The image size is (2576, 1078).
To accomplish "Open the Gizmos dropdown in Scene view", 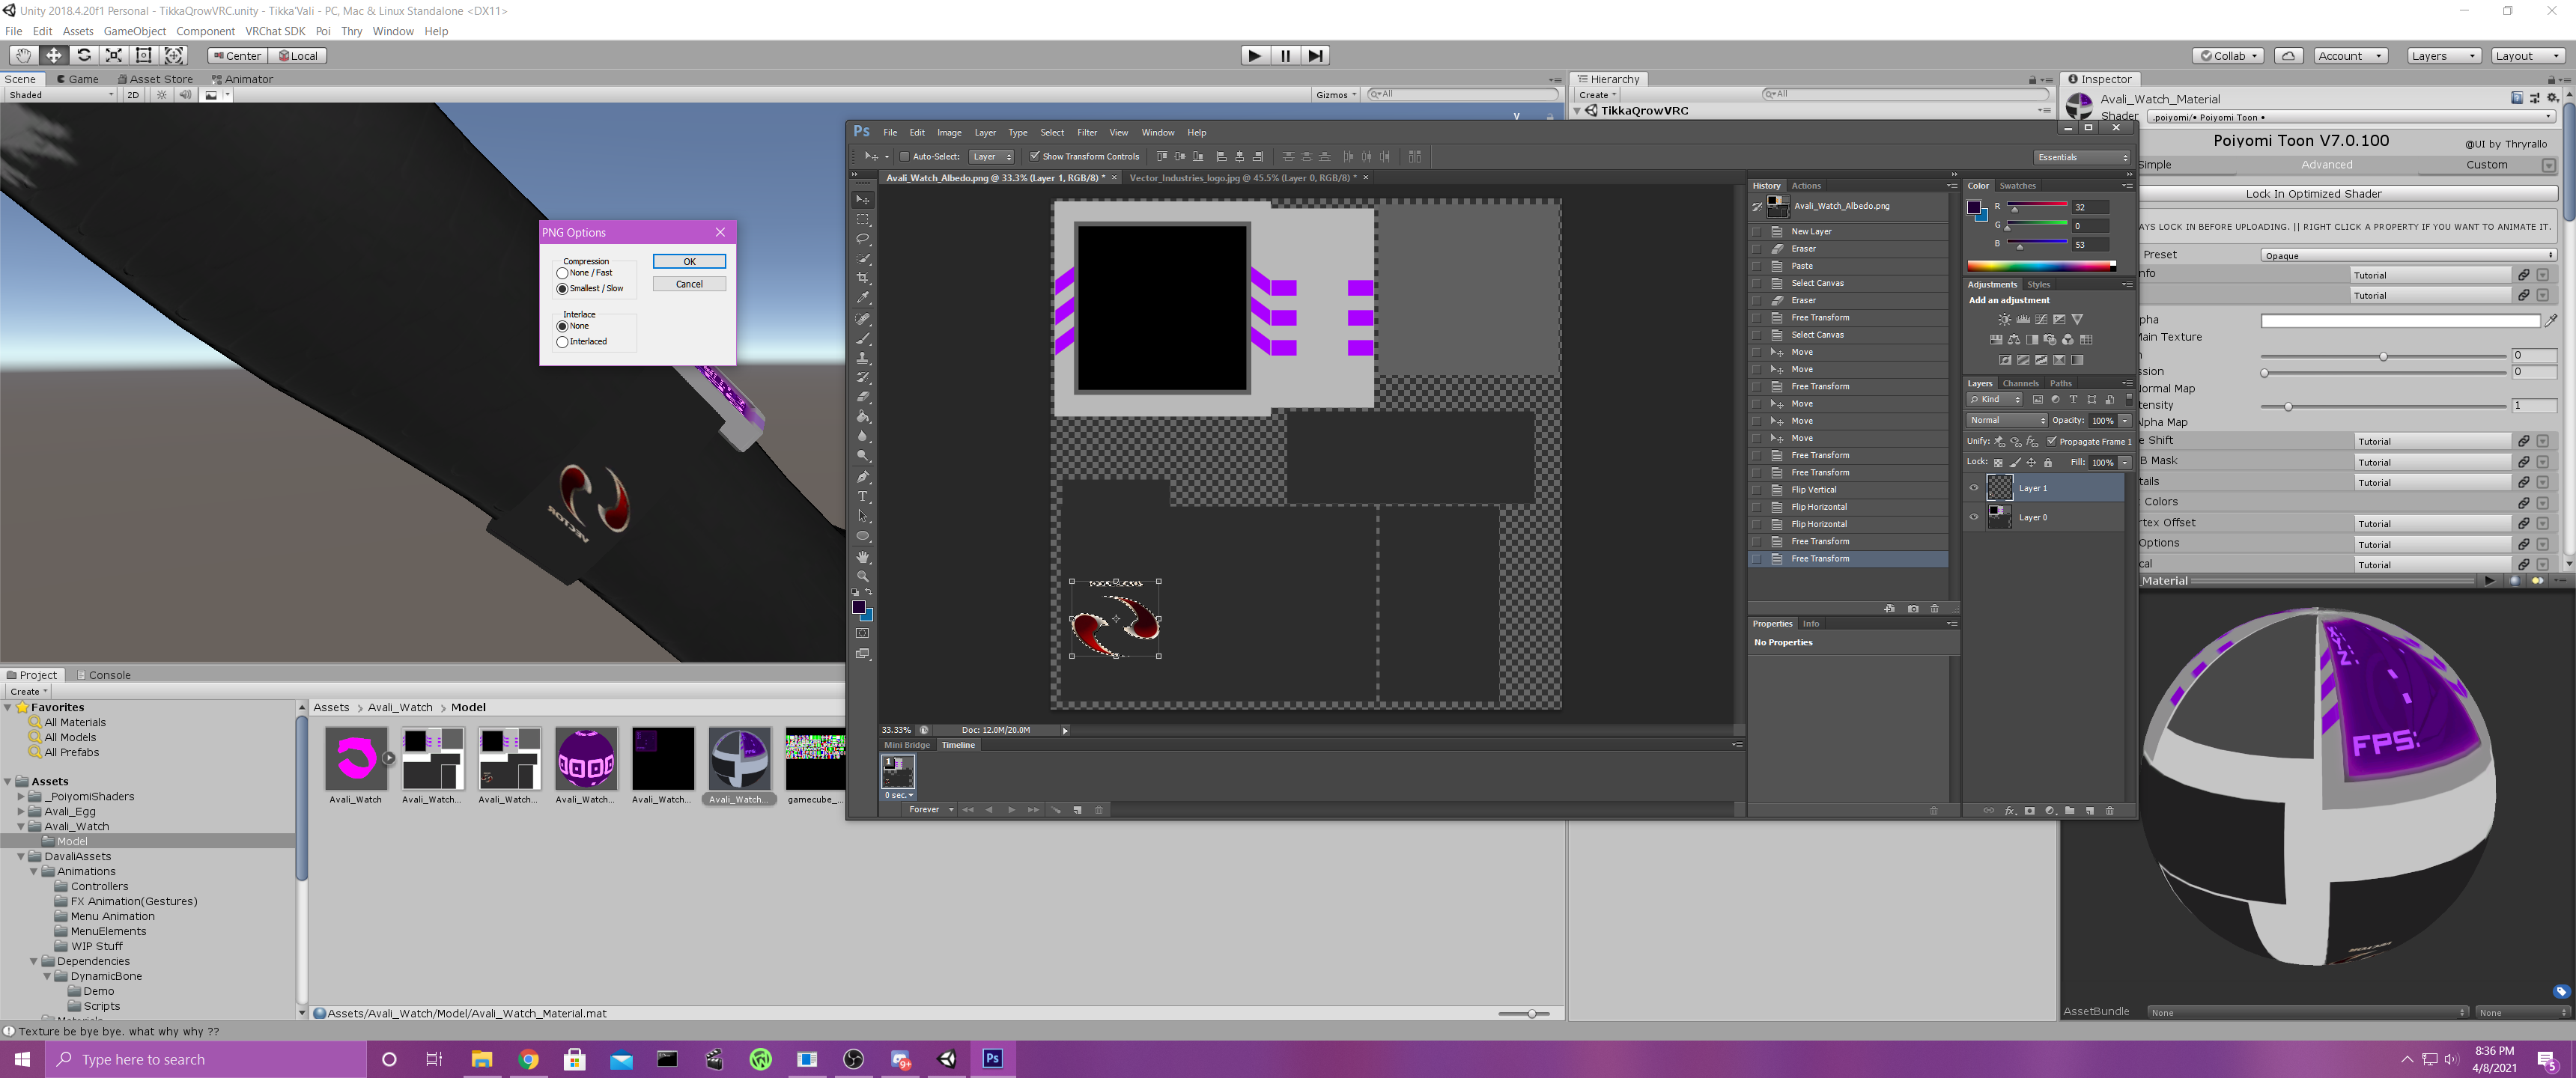I will (1336, 95).
